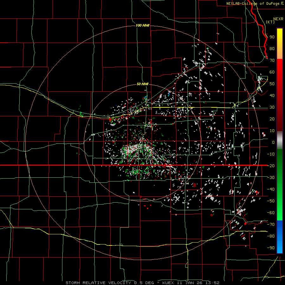Click the 10 value on the velocity scale
285x285 pixels.
(x=272, y=131)
